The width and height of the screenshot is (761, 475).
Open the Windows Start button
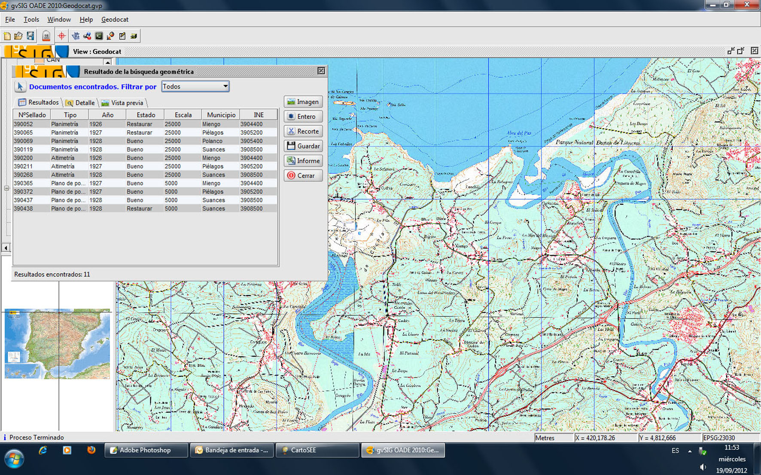(14, 459)
